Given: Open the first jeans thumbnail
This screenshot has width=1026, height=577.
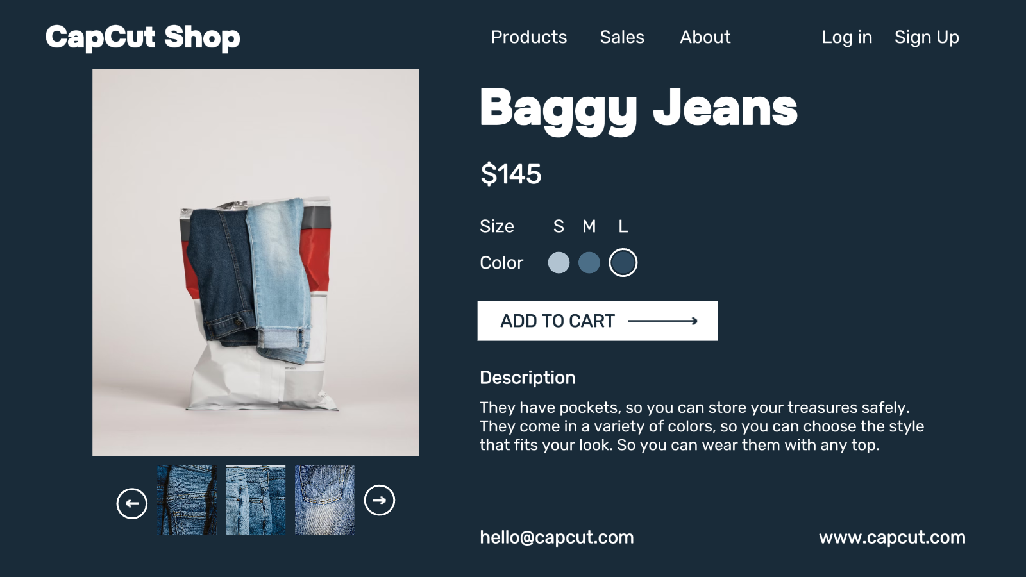Looking at the screenshot, I should coord(187,500).
